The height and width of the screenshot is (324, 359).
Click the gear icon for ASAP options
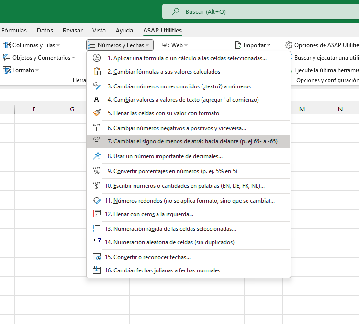(x=289, y=45)
